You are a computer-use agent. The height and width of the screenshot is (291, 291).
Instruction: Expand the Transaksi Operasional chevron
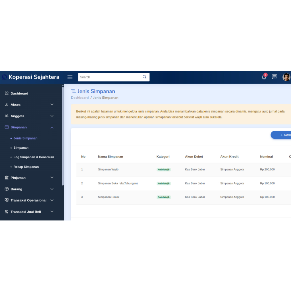coord(52,200)
